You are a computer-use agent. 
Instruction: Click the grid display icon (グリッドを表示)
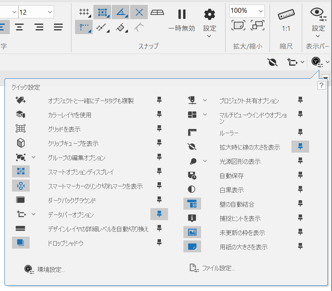pyautogui.click(x=21, y=129)
